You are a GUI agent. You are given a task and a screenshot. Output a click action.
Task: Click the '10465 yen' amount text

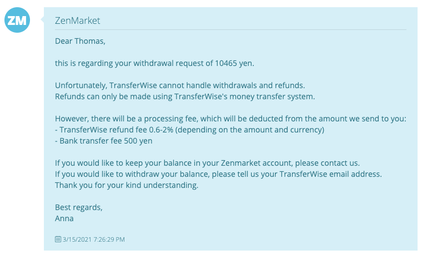click(234, 63)
